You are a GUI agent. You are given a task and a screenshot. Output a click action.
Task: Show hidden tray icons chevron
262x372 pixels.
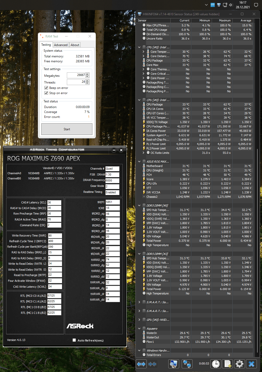[206, 5]
